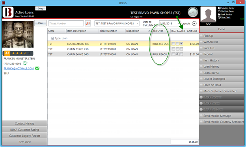This screenshot has width=246, height=147.
Task: Toggle Rdm checkbox for ticket LT-TST010701
Action: pos(173,49)
